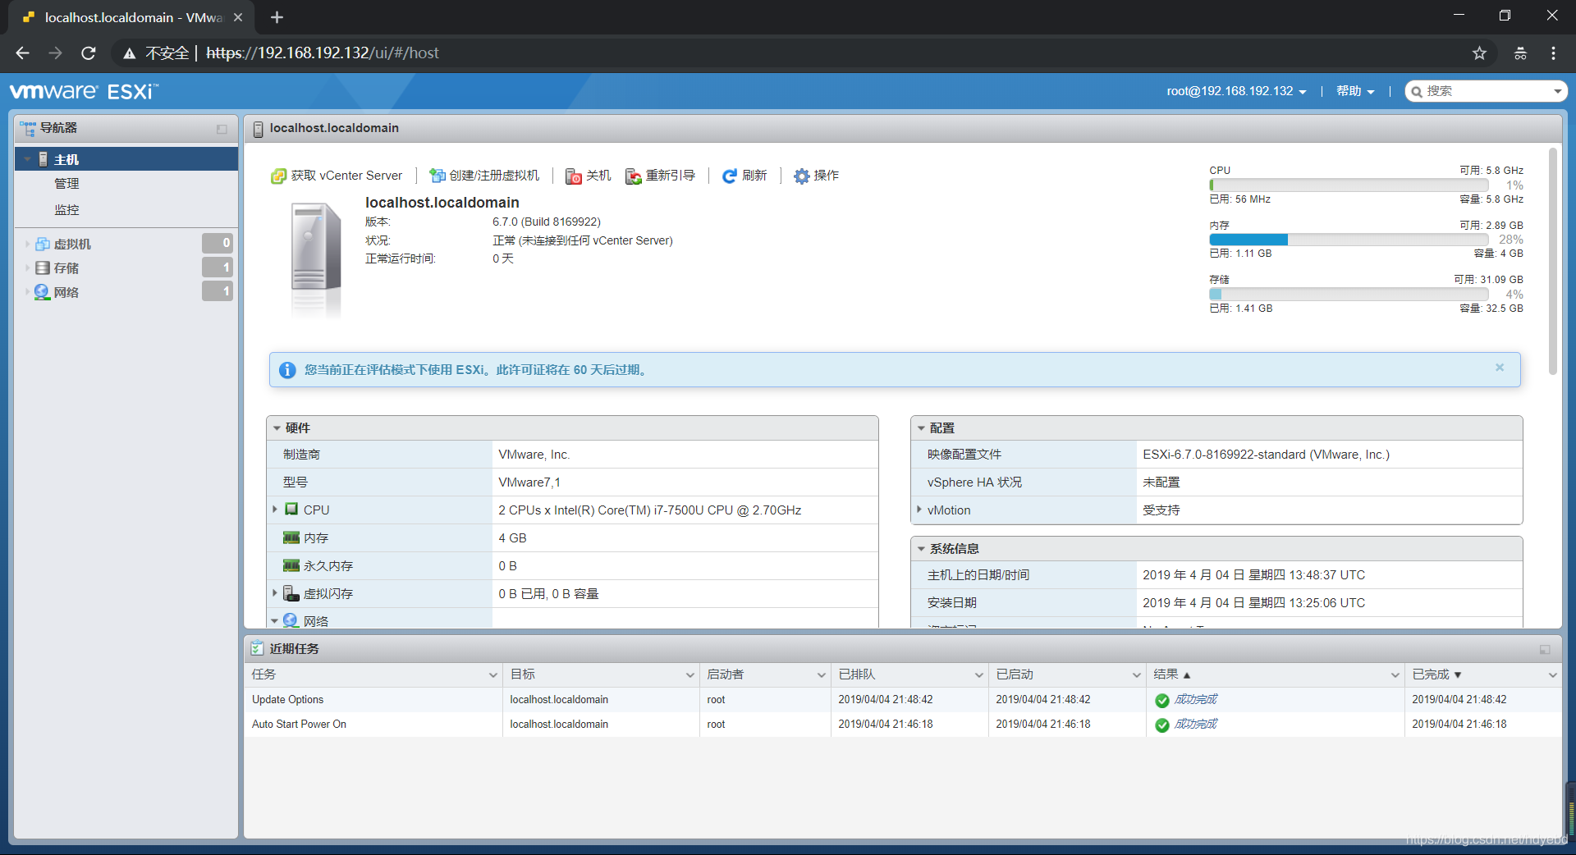The height and width of the screenshot is (855, 1576).
Task: Collapse the Hardware section
Action: 277,428
